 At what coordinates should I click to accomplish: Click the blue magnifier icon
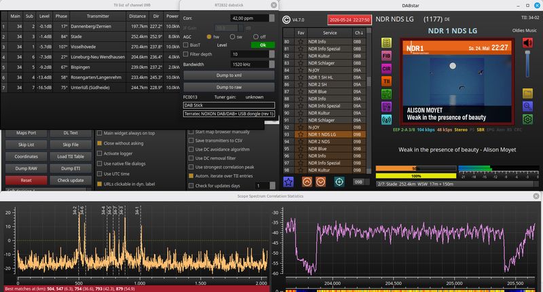527,107
